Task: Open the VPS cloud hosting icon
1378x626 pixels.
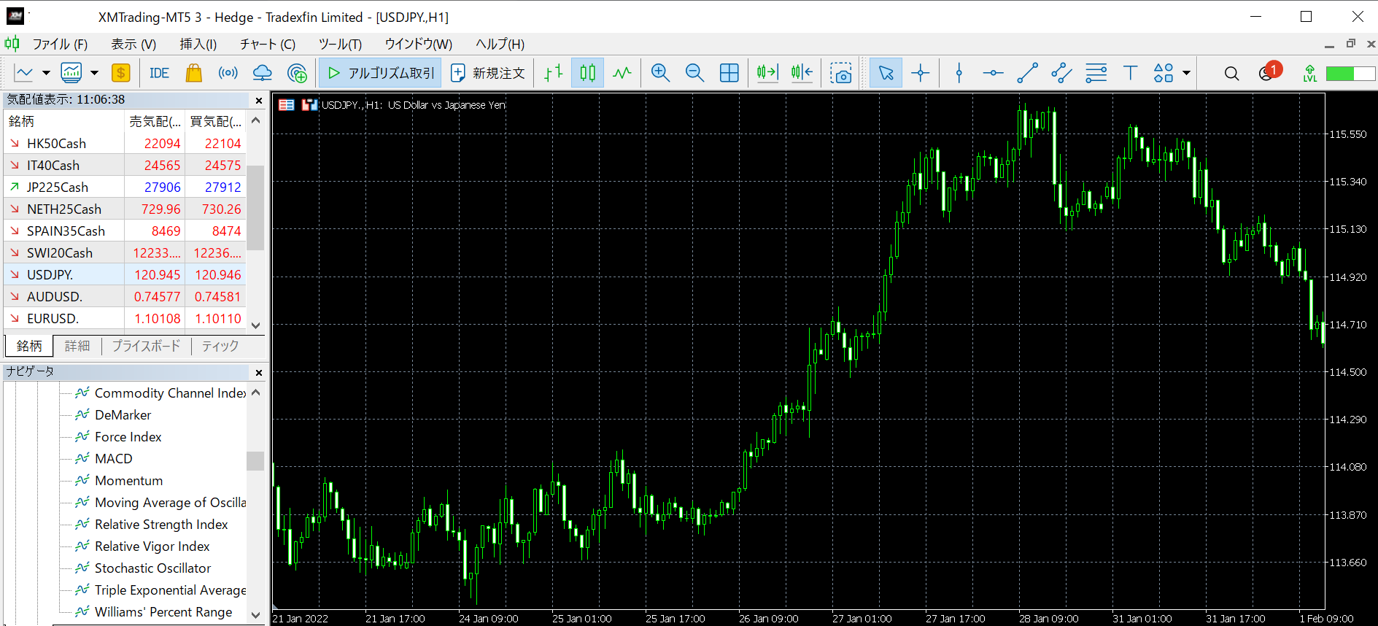Action: tap(263, 73)
